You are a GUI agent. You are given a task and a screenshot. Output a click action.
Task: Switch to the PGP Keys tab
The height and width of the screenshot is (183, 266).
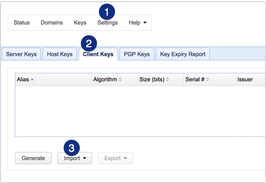click(137, 54)
